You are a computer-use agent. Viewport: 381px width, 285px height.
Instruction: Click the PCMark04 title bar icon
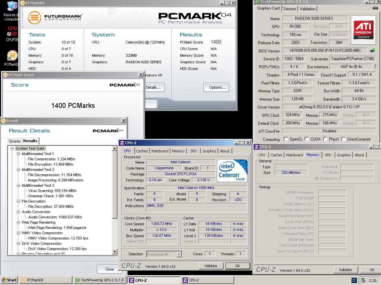[22, 3]
